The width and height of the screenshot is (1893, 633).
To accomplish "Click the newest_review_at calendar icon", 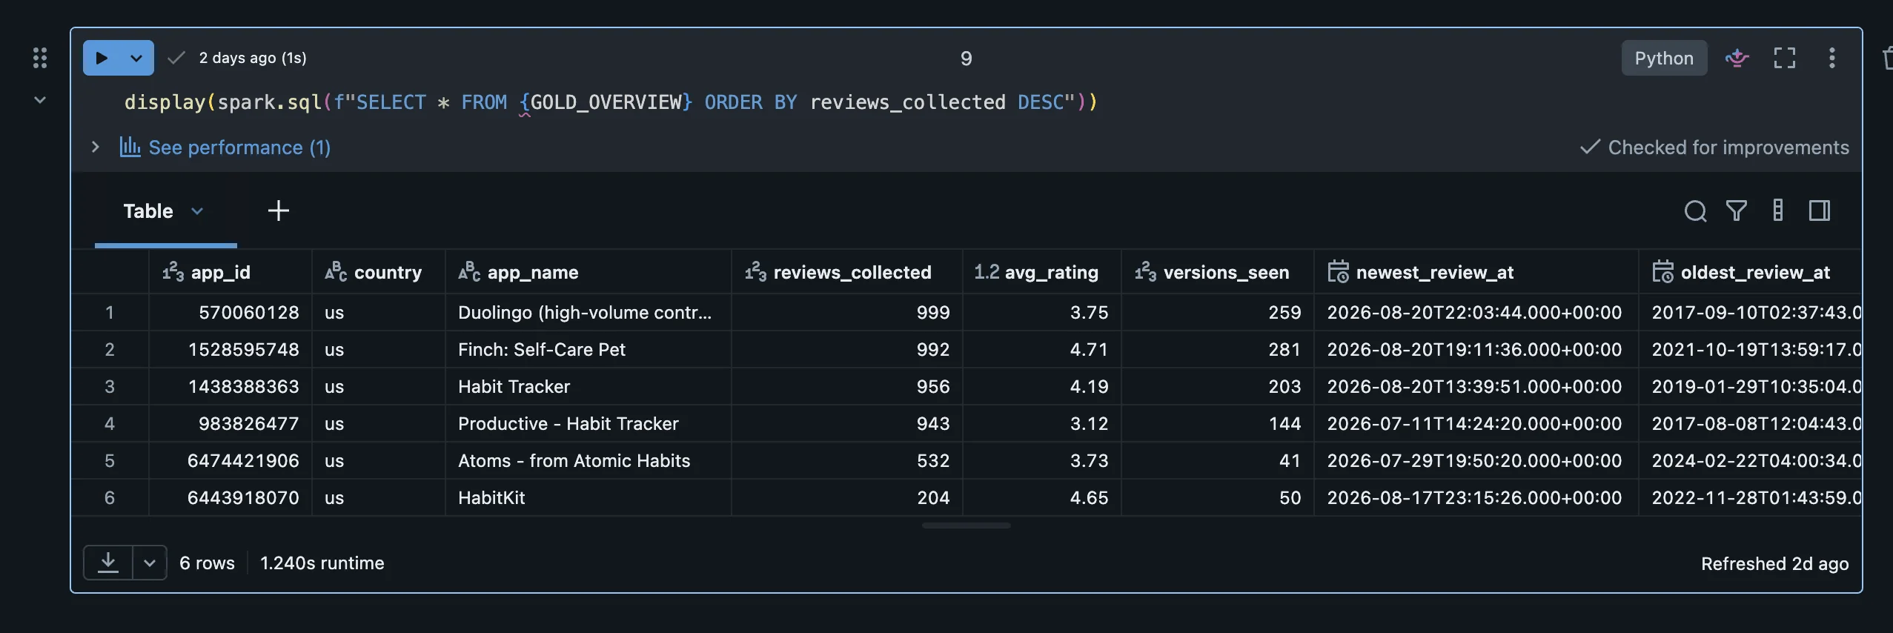I will tap(1338, 272).
